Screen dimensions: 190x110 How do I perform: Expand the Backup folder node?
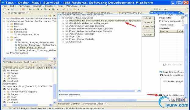[x=8, y=24]
